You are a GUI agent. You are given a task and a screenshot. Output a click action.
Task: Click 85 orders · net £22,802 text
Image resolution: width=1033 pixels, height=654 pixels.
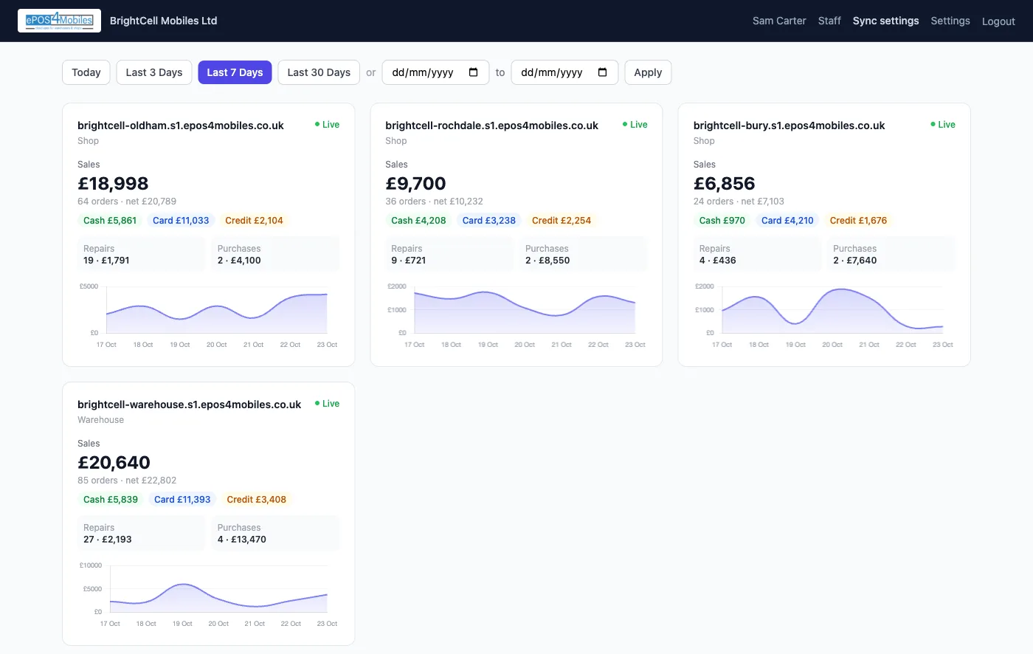pos(127,481)
